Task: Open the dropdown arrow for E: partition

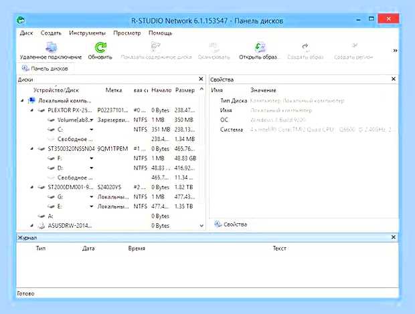Action: (x=91, y=206)
